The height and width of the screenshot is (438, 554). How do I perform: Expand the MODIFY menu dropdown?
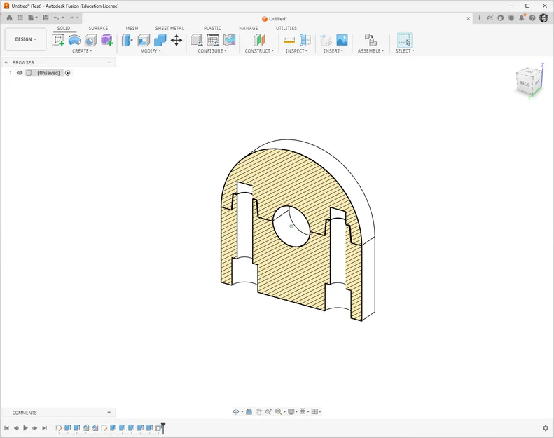pos(151,51)
